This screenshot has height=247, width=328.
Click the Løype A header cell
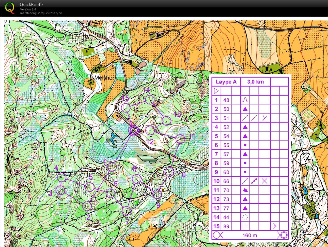[226, 82]
